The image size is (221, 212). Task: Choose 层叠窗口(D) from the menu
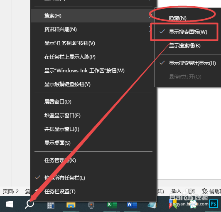point(93,102)
